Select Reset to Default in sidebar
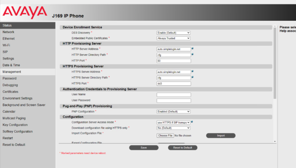The image size is (296, 168). [28, 145]
